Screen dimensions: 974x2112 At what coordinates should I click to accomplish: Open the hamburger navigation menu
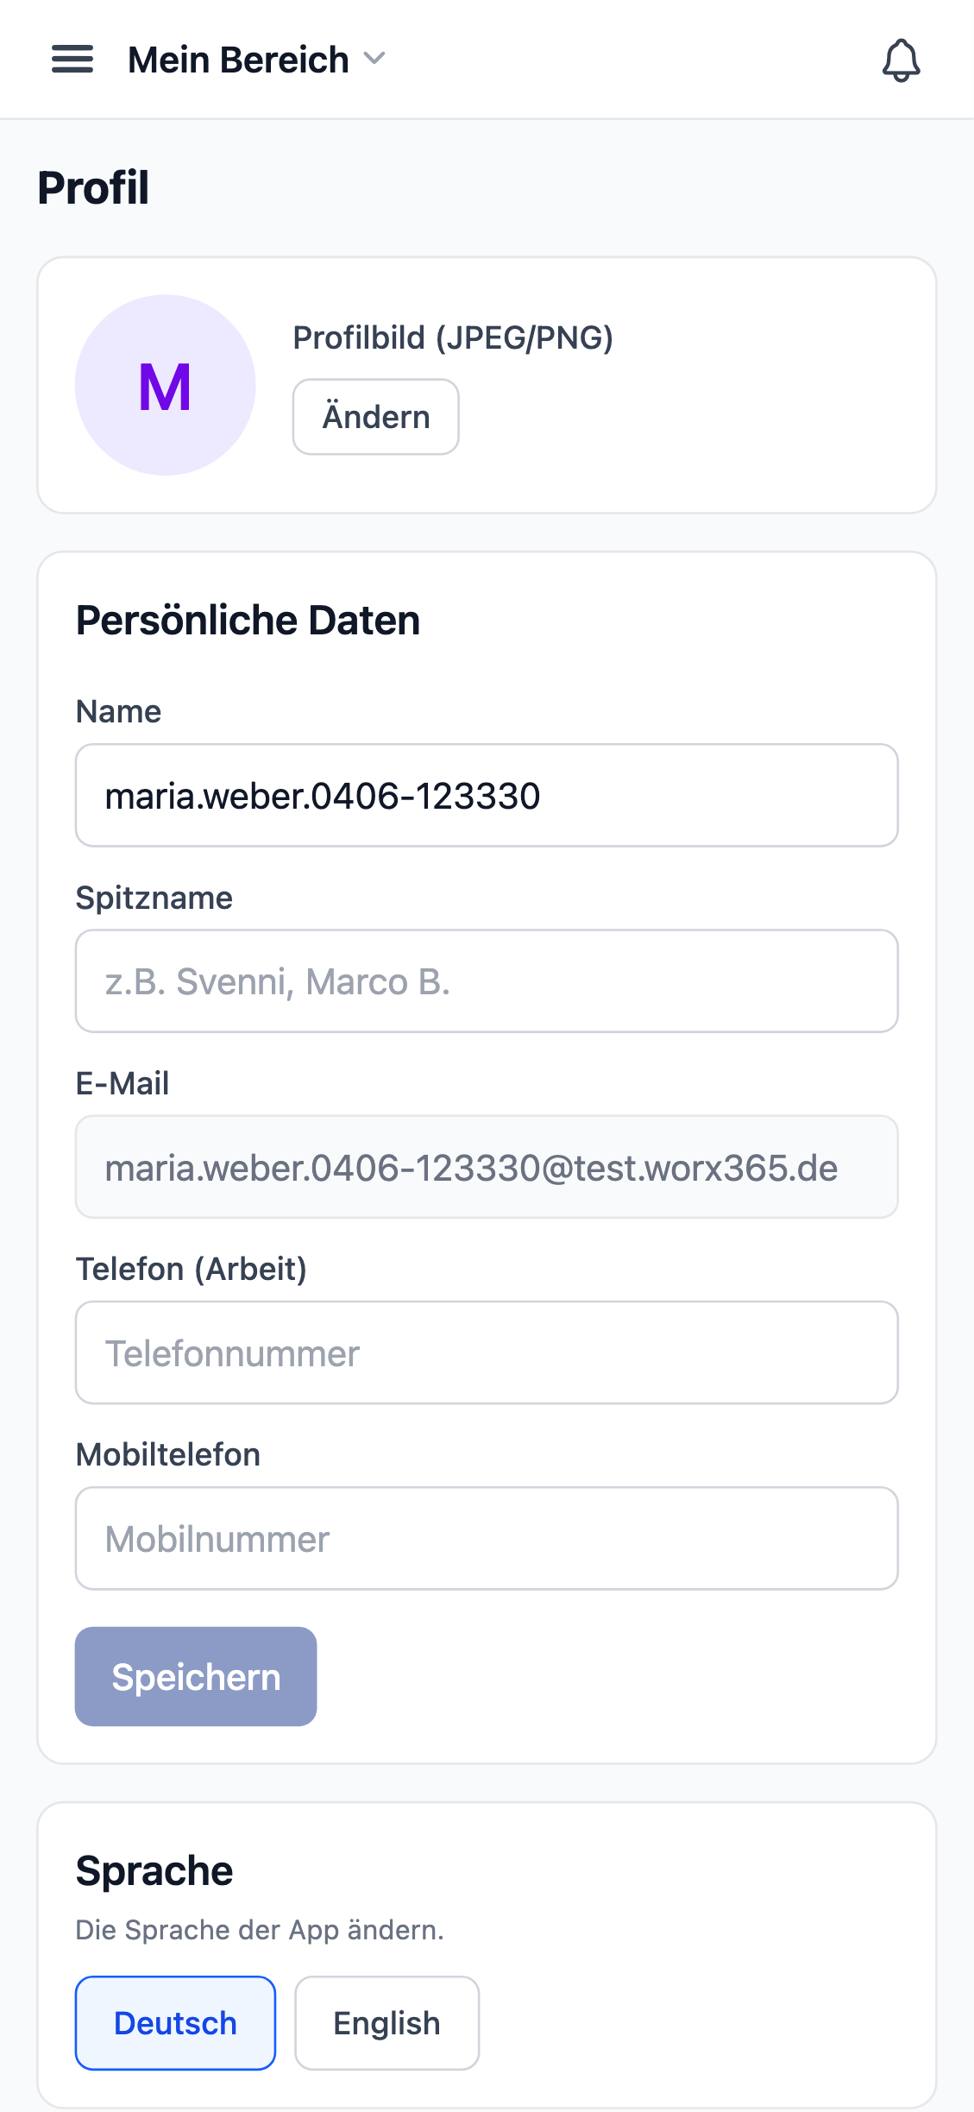(72, 60)
